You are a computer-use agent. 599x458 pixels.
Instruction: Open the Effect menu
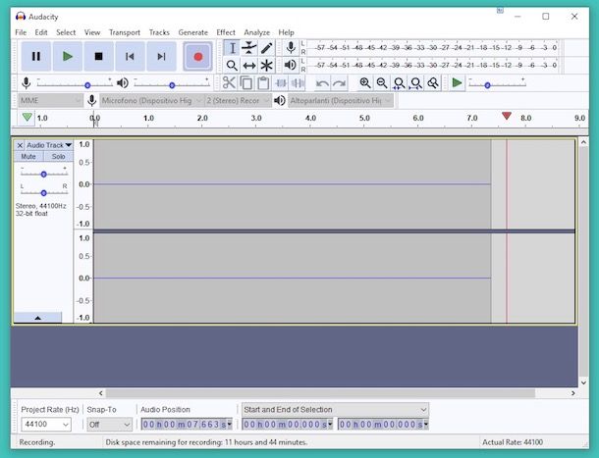click(x=226, y=32)
